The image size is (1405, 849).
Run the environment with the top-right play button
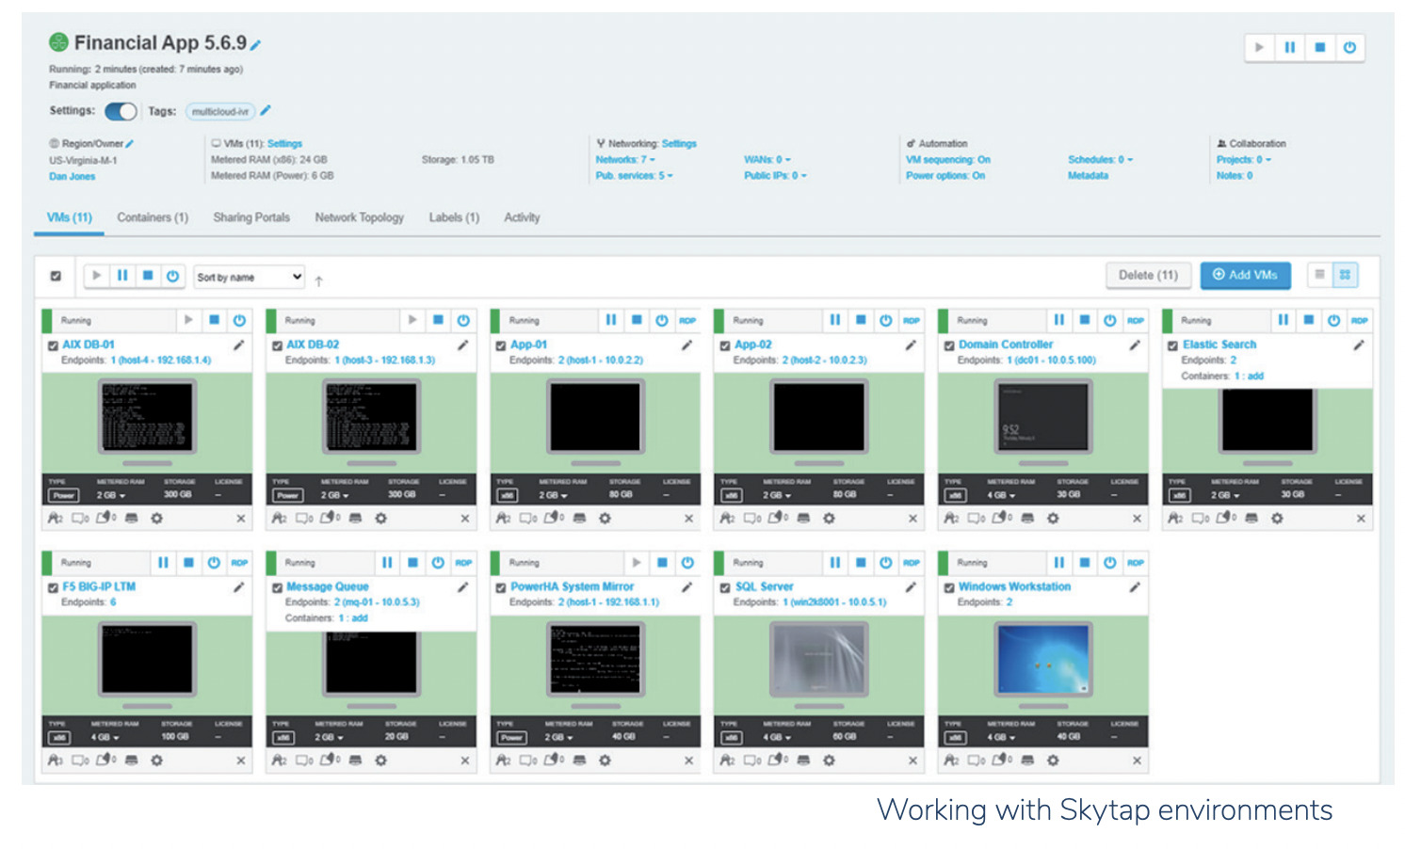(x=1259, y=47)
